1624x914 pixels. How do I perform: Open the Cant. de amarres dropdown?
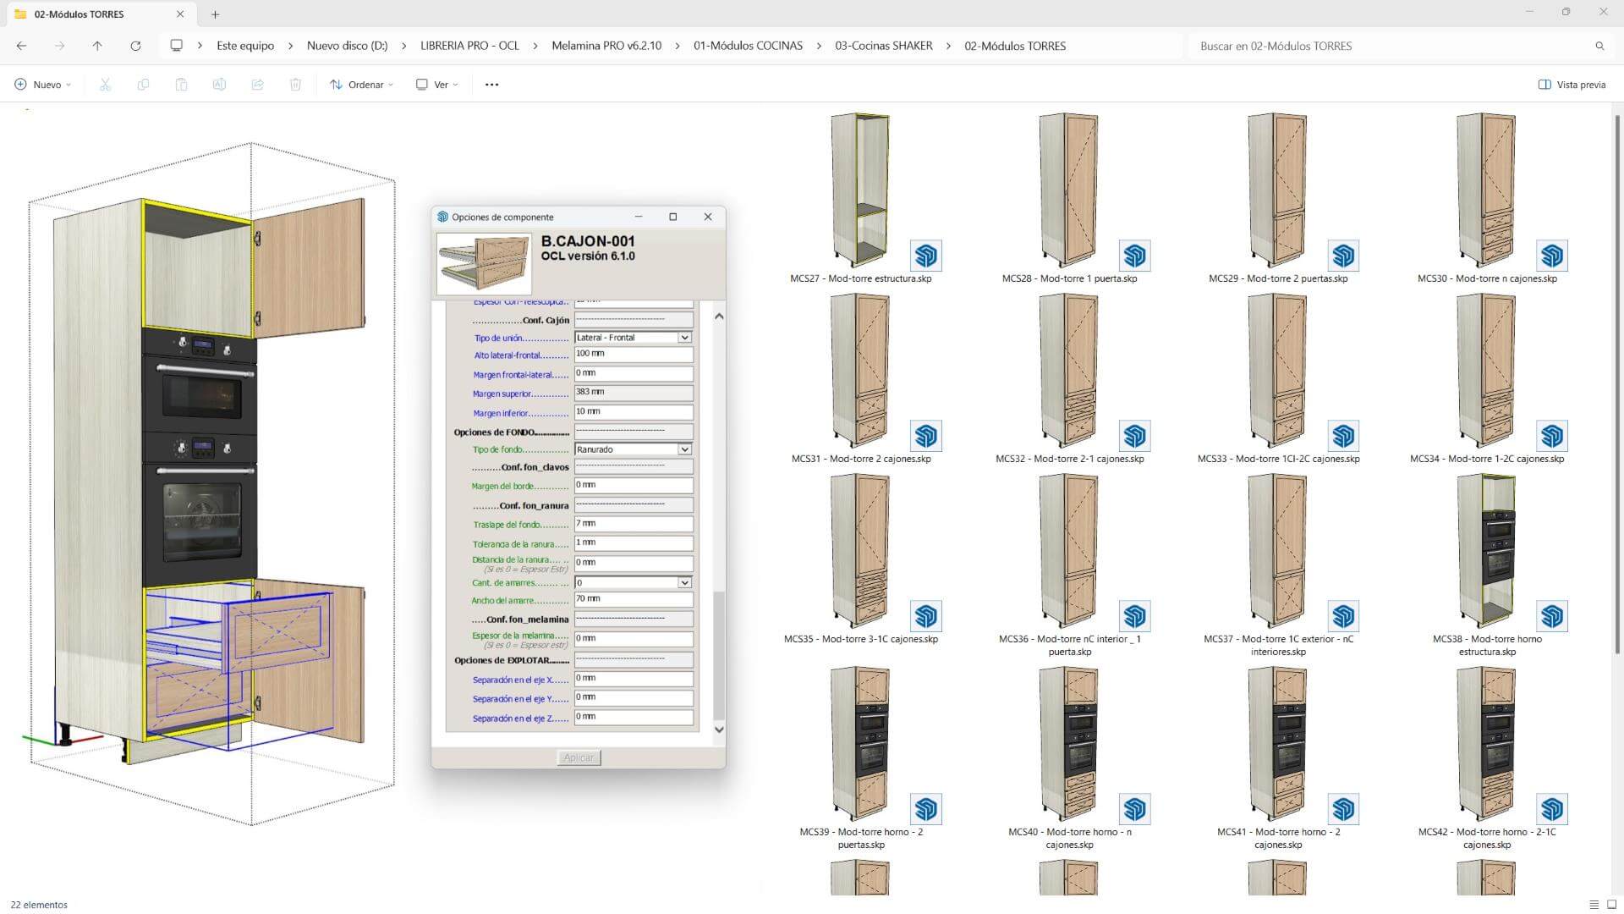(x=684, y=583)
